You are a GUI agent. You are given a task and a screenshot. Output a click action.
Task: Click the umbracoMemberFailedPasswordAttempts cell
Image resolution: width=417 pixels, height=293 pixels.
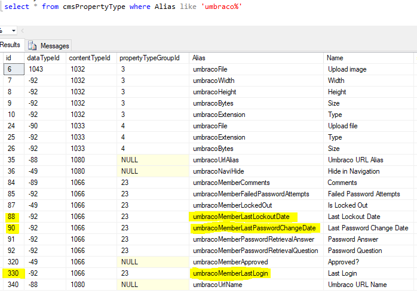point(256,194)
